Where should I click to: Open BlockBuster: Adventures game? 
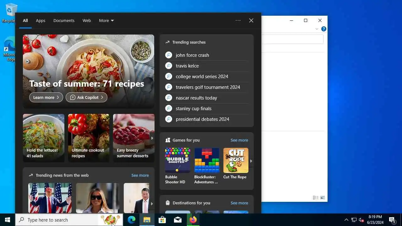tap(207, 166)
